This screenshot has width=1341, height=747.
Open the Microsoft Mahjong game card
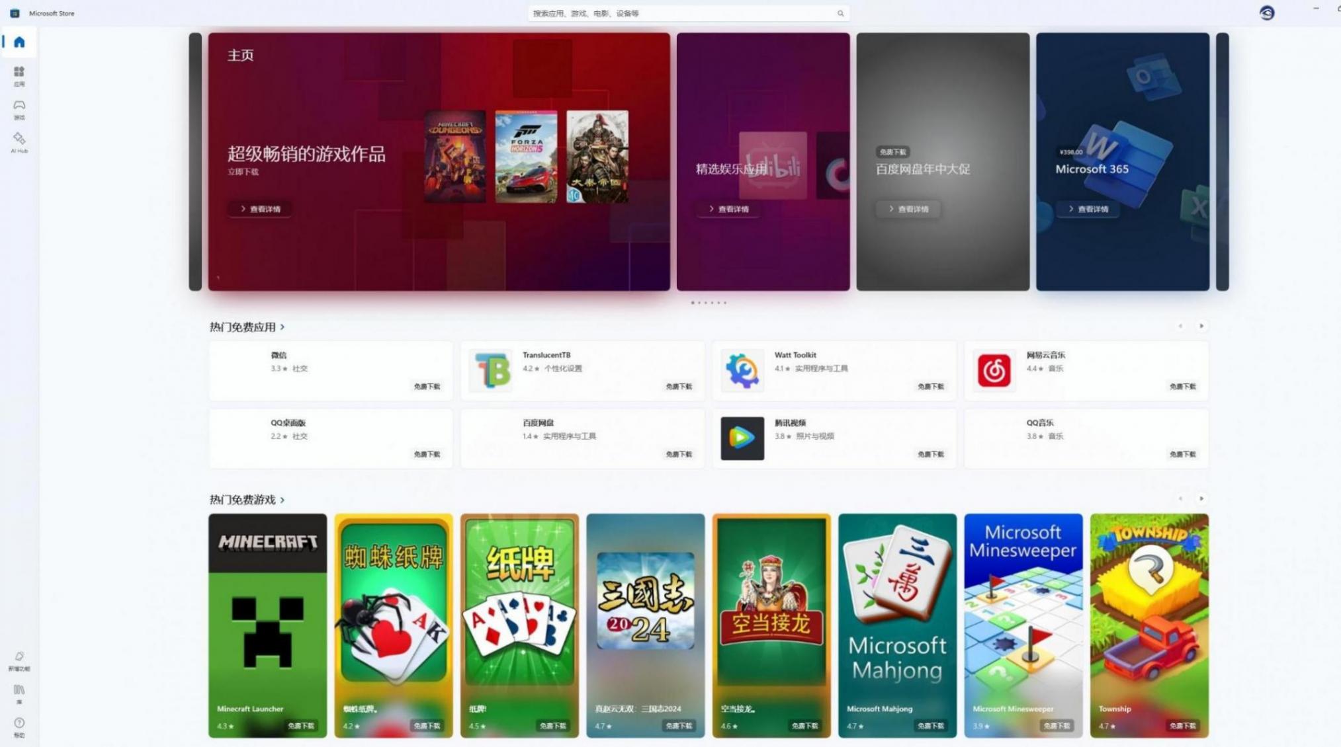point(897,625)
